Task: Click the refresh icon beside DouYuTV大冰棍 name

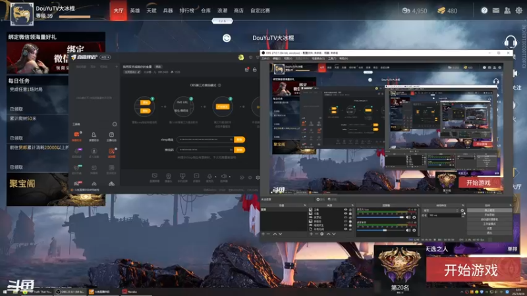Action: click(227, 38)
